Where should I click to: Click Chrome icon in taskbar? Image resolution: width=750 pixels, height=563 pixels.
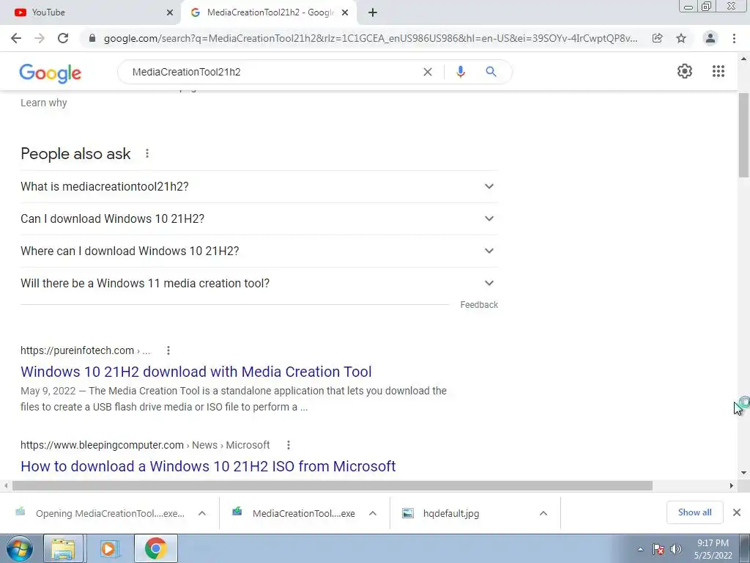click(x=155, y=548)
